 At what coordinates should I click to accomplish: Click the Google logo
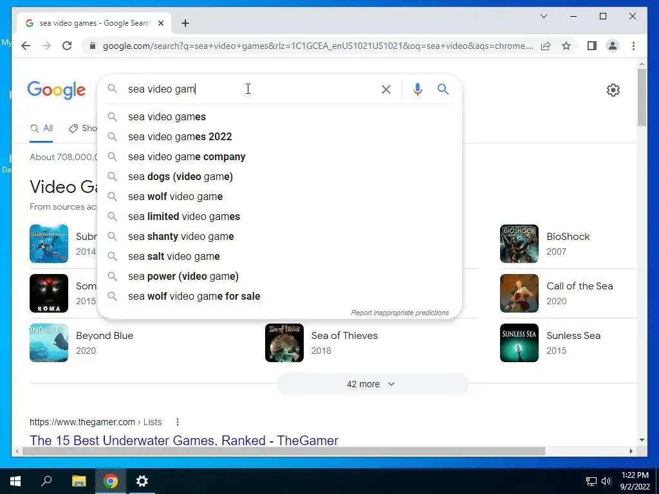click(x=57, y=90)
